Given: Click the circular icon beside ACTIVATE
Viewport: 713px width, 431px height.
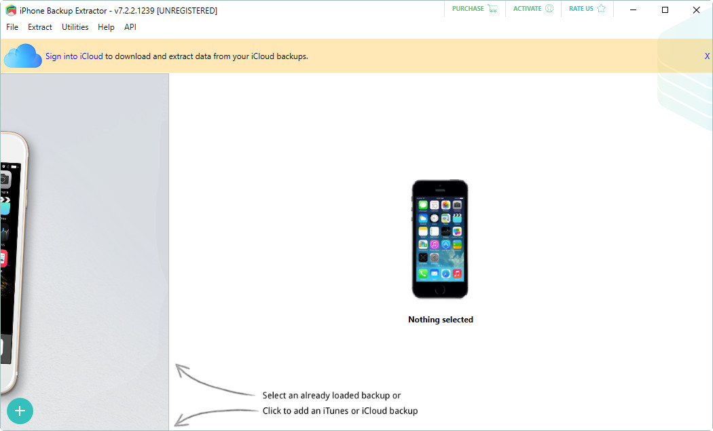Looking at the screenshot, I should (x=549, y=9).
